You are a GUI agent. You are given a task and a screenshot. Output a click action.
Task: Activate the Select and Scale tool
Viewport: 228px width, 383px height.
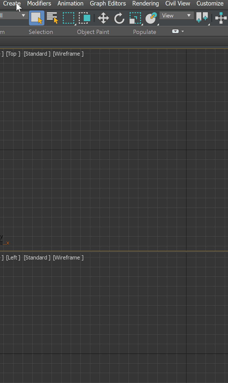(x=135, y=17)
